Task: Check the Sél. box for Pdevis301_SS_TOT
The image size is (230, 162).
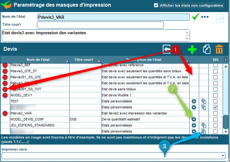Action: point(215,89)
